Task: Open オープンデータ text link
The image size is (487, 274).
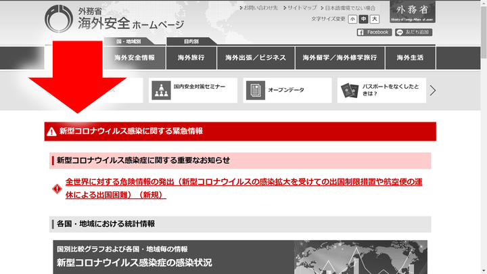Action: (286, 90)
